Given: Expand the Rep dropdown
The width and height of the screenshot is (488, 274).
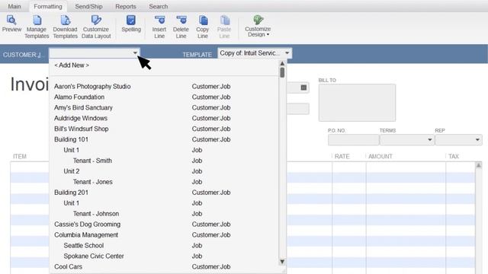Looking at the screenshot, I should [x=477, y=140].
